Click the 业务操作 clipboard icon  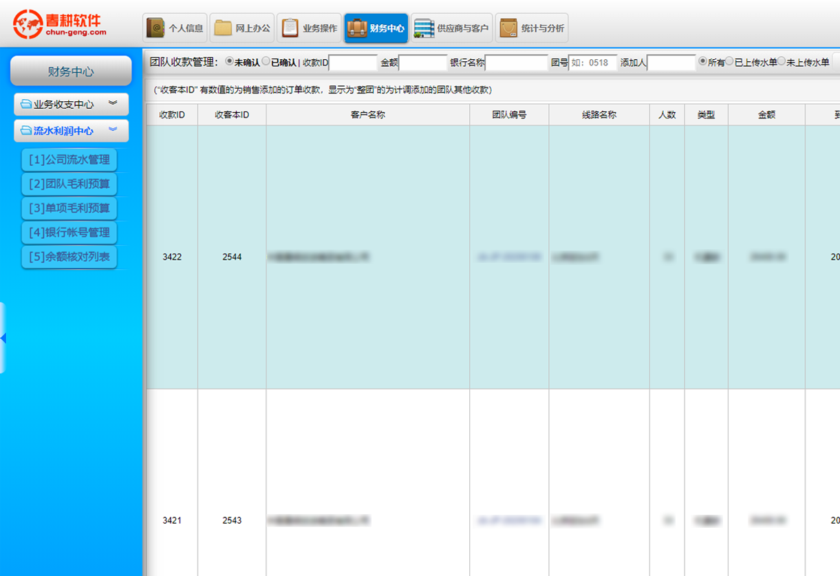(x=290, y=28)
